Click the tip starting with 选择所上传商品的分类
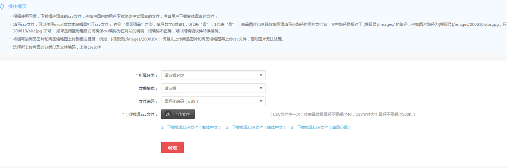The width and height of the screenshot is (507, 168). click(57, 47)
